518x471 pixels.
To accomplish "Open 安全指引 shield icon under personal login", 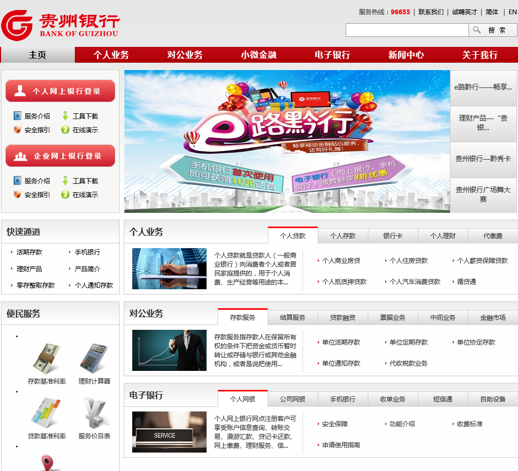I will 17,130.
